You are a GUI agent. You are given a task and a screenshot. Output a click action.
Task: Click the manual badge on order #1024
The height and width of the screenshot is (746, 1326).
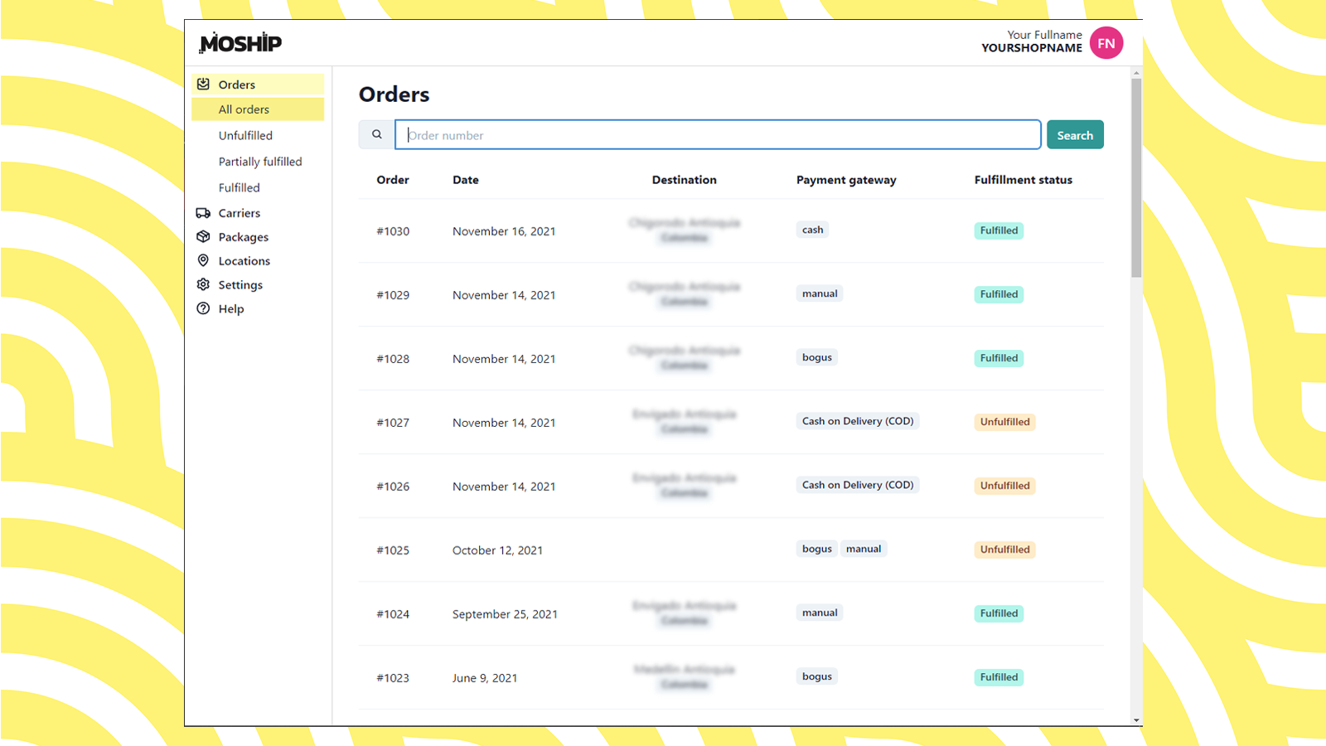(x=820, y=613)
